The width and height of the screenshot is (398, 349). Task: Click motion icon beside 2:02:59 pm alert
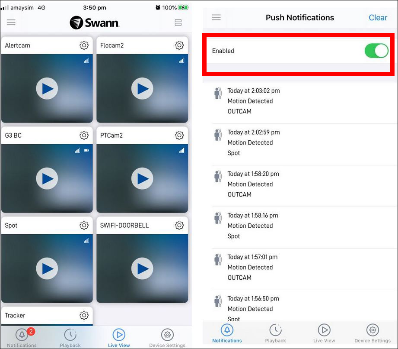(218, 135)
